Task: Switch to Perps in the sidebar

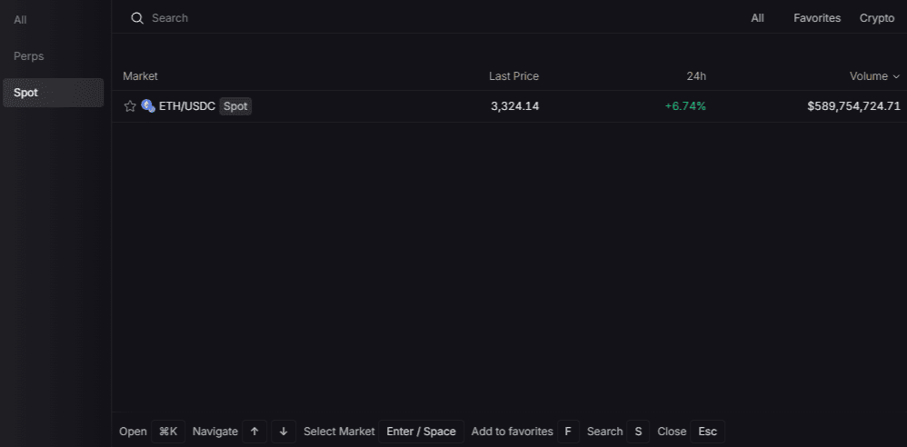Action: (x=29, y=56)
